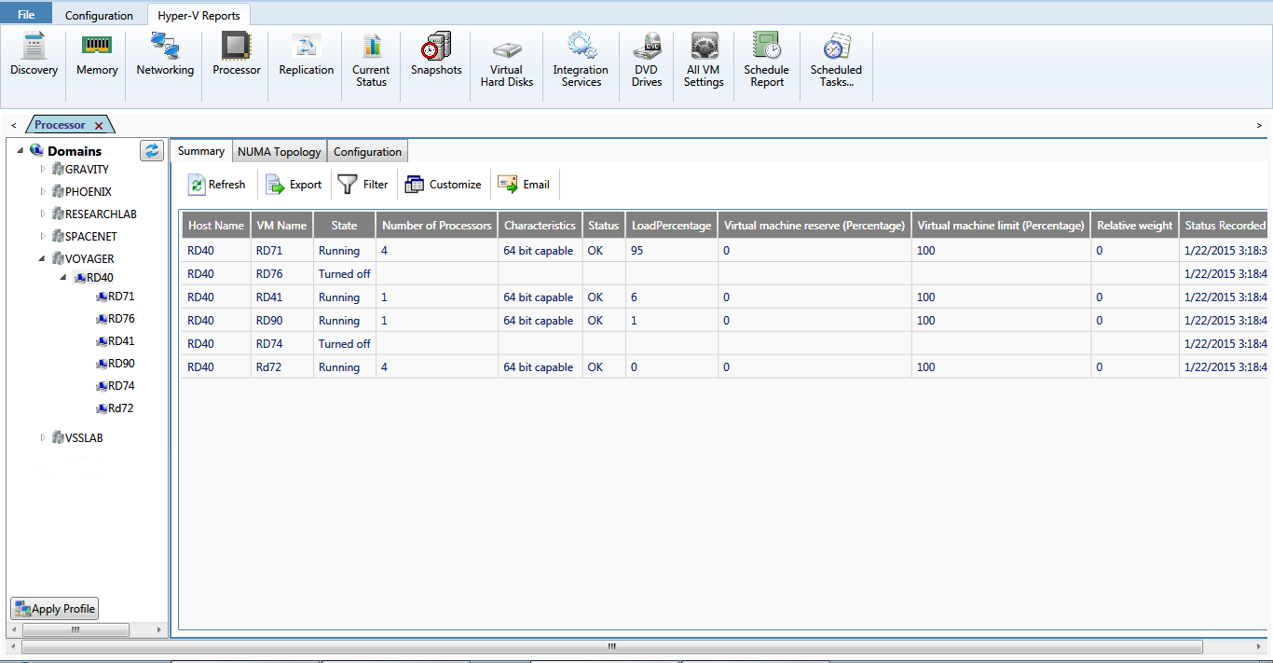1273x663 pixels.
Task: Refresh the Domains tree
Action: (x=152, y=151)
